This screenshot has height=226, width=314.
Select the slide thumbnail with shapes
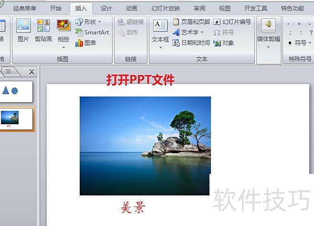click(x=16, y=91)
